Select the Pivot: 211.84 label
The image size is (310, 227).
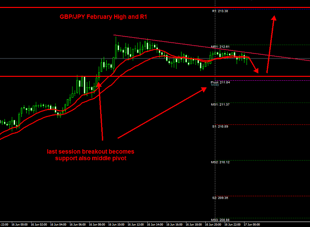click(220, 82)
